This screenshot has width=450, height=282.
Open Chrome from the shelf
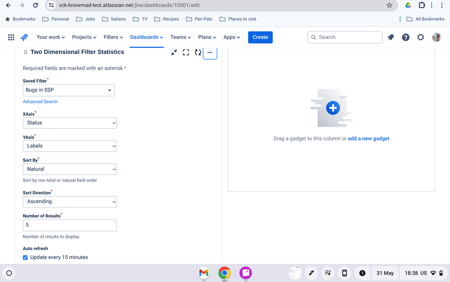pyautogui.click(x=224, y=273)
